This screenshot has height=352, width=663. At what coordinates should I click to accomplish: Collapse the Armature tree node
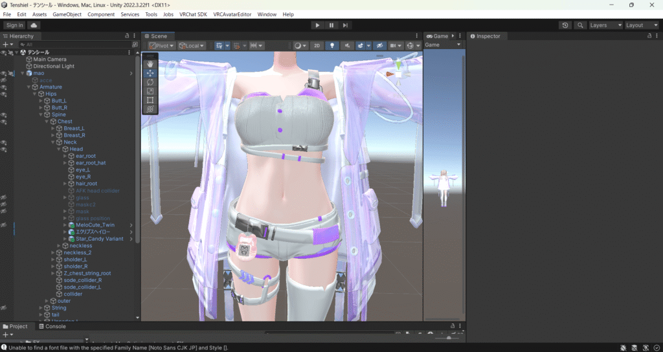click(28, 87)
